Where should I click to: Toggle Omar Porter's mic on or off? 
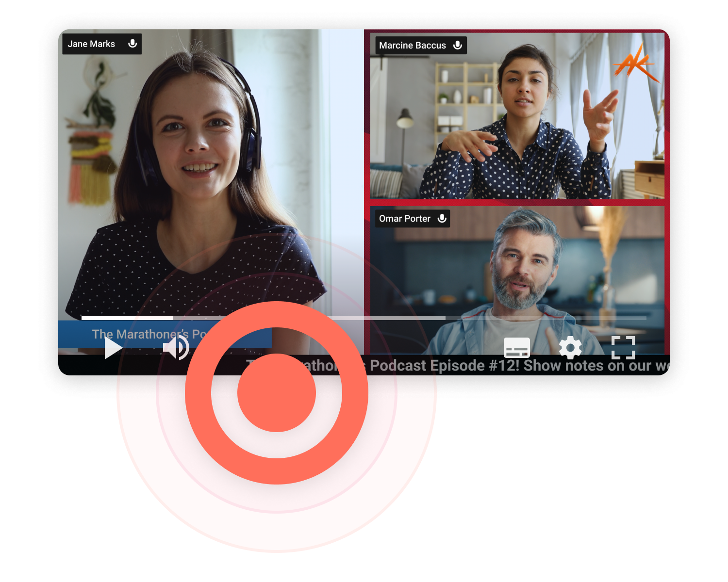click(441, 219)
